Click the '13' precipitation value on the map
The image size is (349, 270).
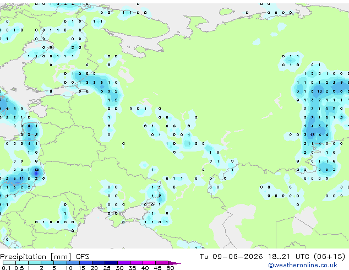click(312, 135)
